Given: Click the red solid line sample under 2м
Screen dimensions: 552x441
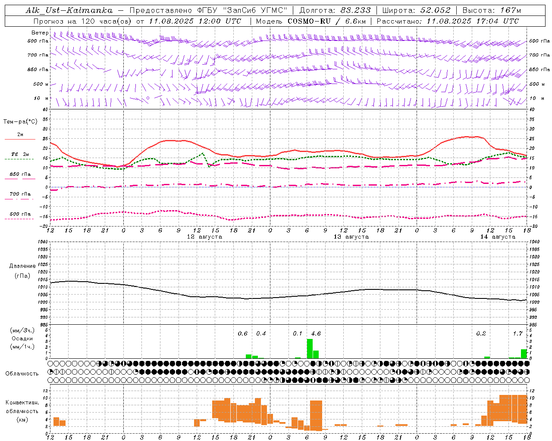Looking at the screenshot, I should click(x=20, y=139).
